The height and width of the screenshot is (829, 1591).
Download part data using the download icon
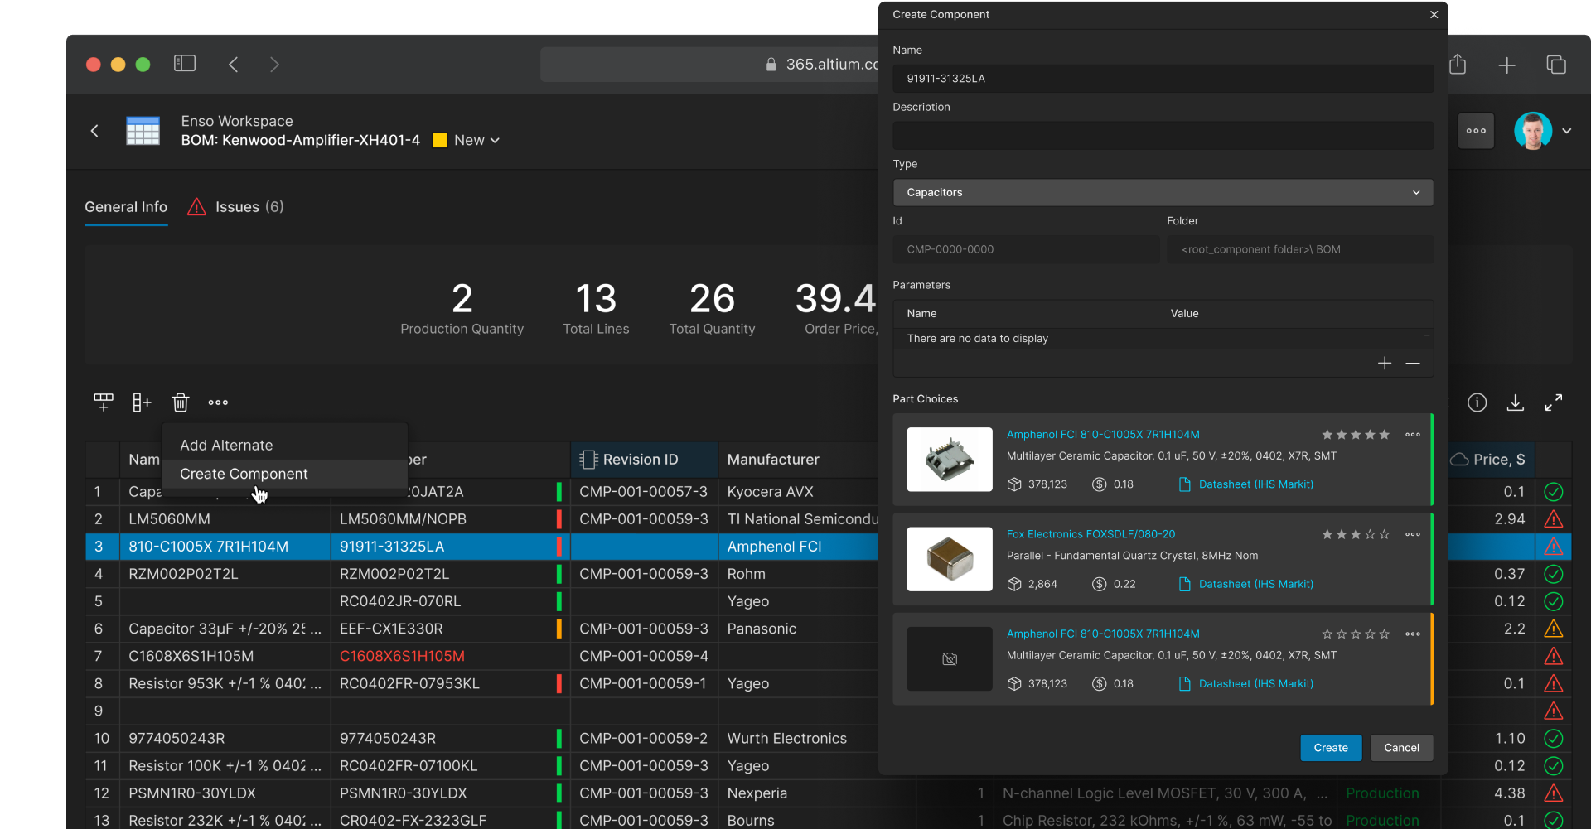(1516, 402)
